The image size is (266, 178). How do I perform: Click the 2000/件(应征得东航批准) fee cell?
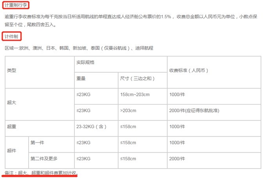tap(214, 112)
